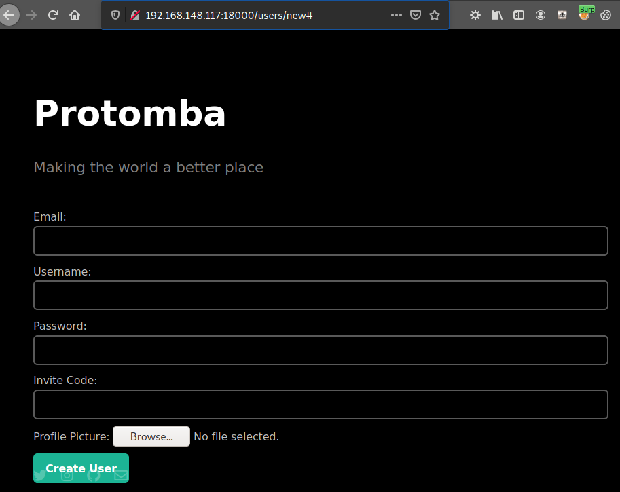This screenshot has width=620, height=492.
Task: Click the 'Password:' label
Action: (60, 326)
